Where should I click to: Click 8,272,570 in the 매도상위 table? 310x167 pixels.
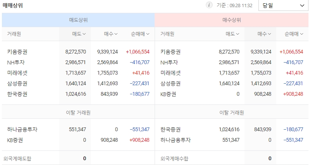[75, 52]
